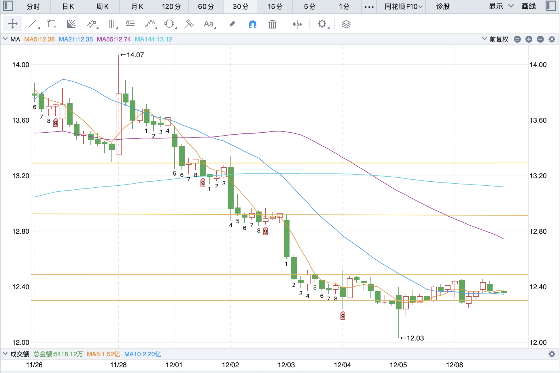This screenshot has height=373, width=560.
Task: Select the eraser tool
Action: pyautogui.click(x=233, y=24)
